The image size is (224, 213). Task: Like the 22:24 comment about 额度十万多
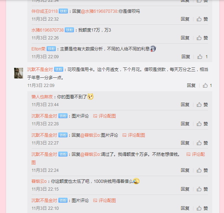[x=202, y=170]
